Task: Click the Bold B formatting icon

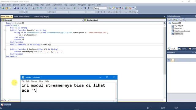Action: (x=98, y=12)
